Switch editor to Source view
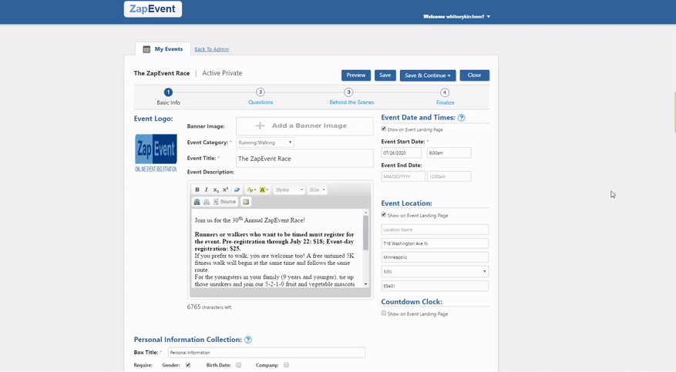Screen dimensions: 676x372 click(x=224, y=202)
